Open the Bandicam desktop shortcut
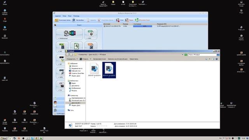The height and width of the screenshot is (140, 249). (5, 37)
